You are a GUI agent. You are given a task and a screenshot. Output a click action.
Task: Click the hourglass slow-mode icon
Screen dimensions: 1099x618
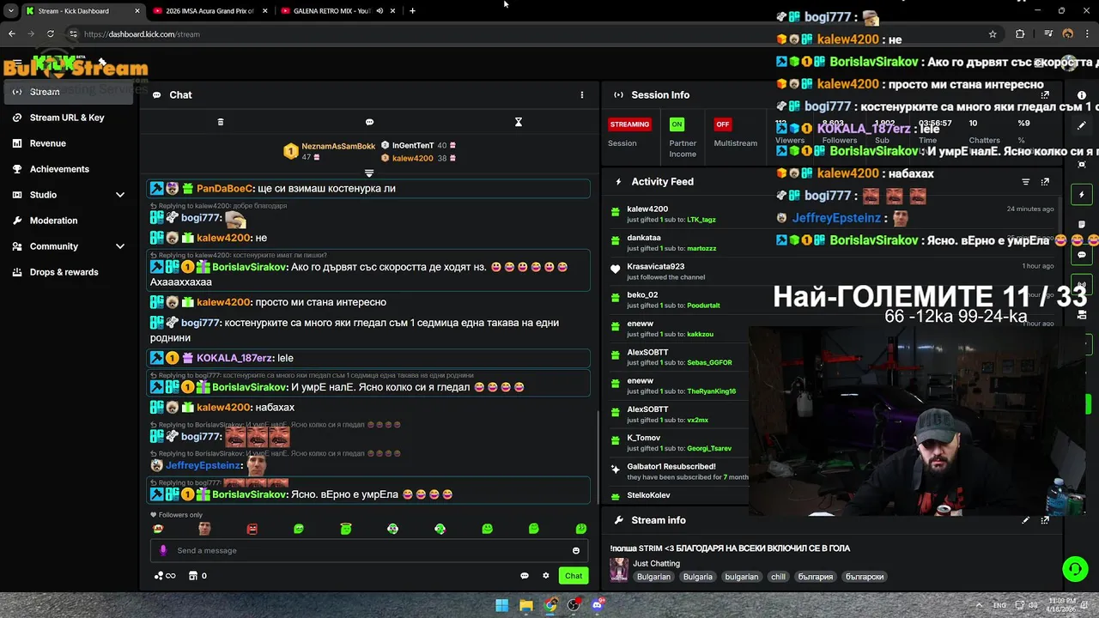click(x=518, y=122)
